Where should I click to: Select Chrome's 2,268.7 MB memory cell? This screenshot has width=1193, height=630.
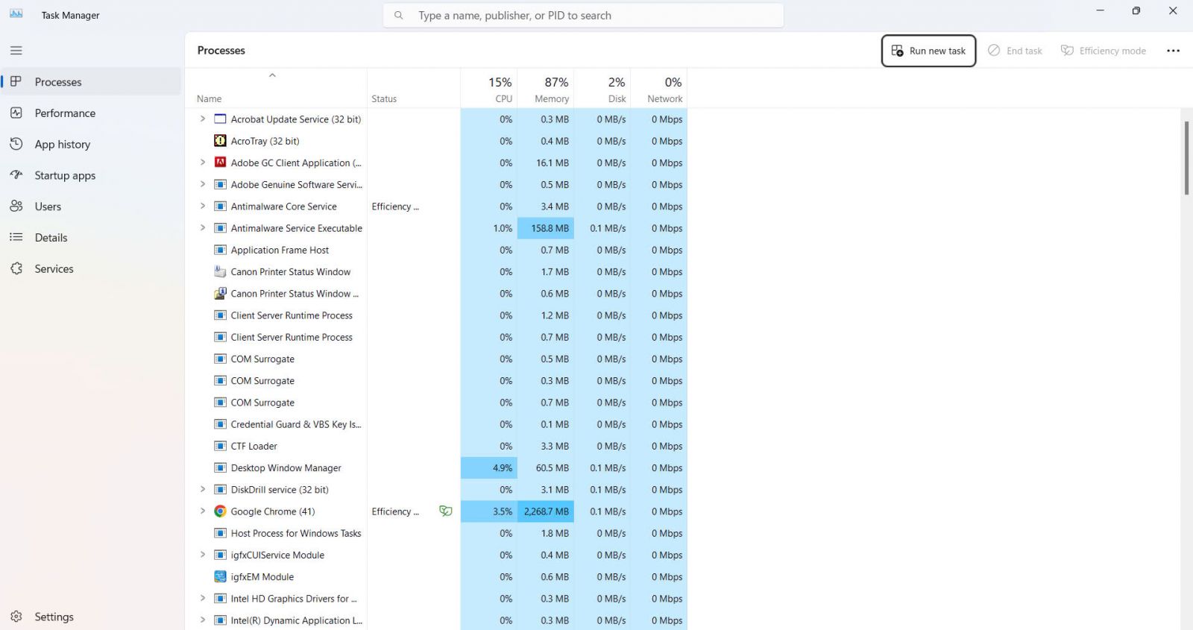coord(546,511)
